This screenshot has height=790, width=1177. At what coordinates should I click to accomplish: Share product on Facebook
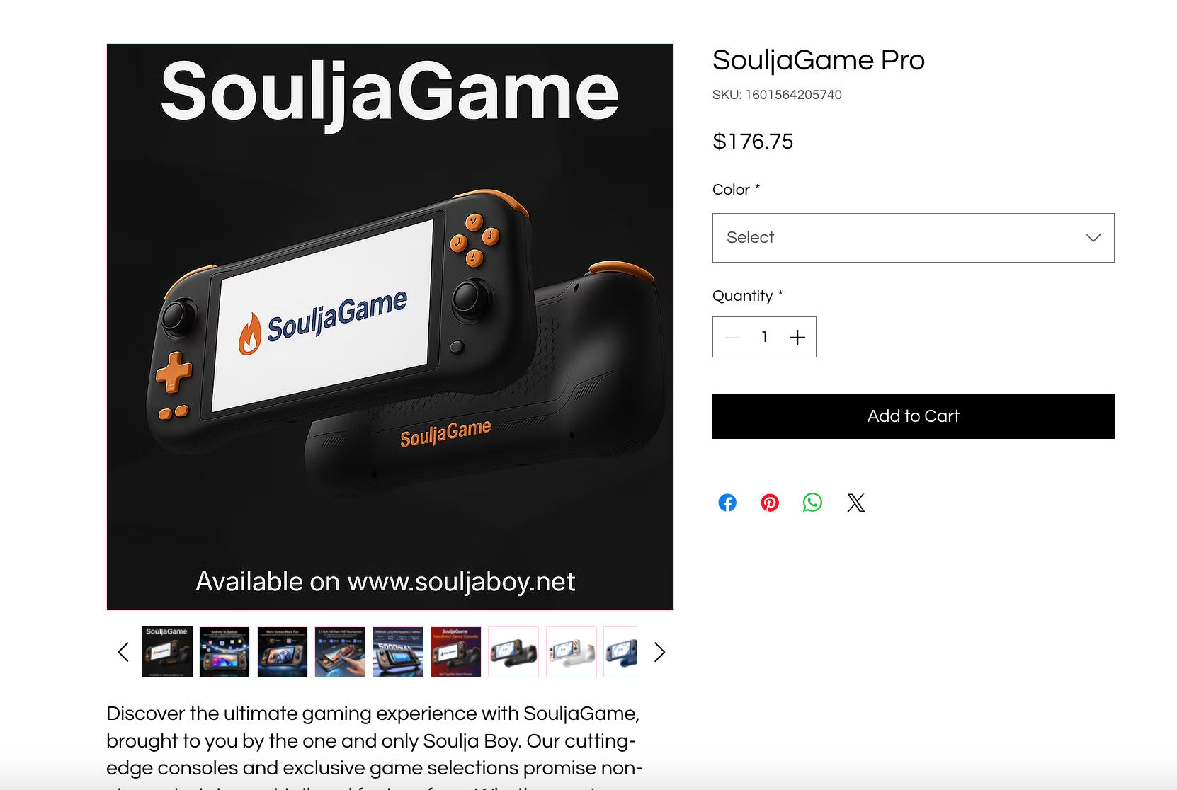pyautogui.click(x=727, y=503)
